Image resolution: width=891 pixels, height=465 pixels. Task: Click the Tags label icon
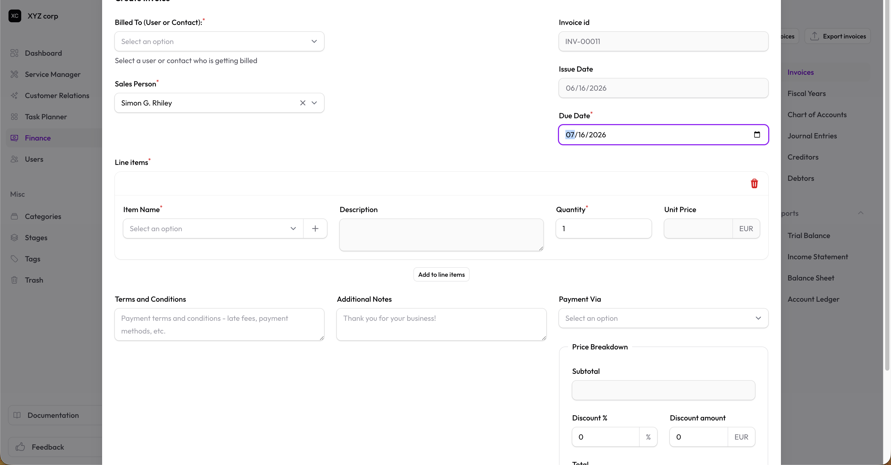pos(14,259)
